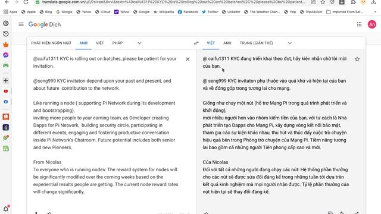Reload the page
The height and width of the screenshot is (214, 381).
click(26, 2)
